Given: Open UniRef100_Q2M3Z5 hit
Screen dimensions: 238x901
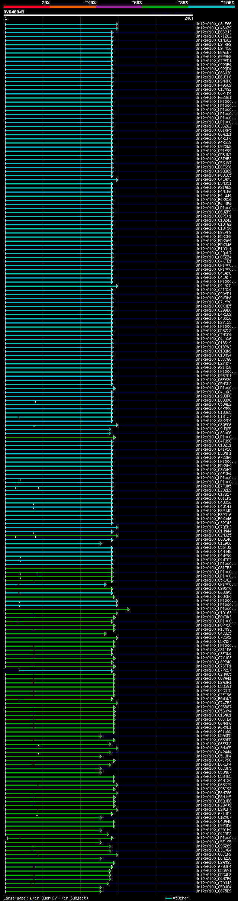Looking at the screenshot, I should (213, 535).
